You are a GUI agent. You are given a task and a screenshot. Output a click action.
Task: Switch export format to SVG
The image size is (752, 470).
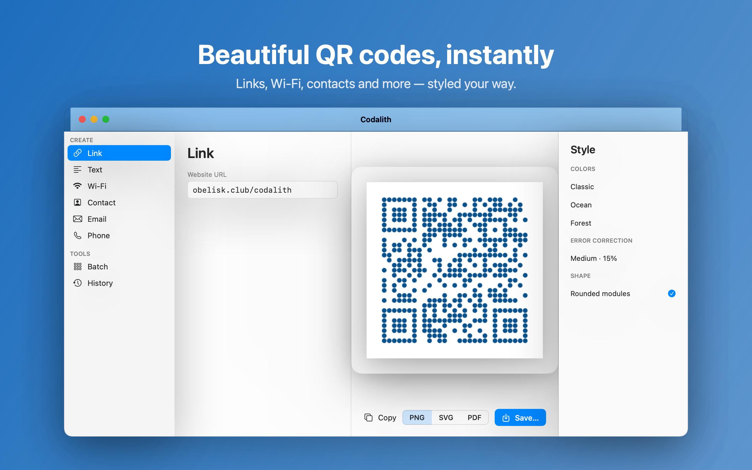coord(446,417)
